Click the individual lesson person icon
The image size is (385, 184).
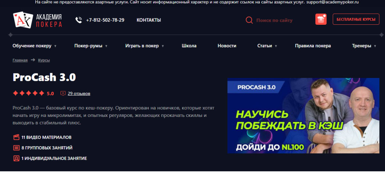pos(16,158)
